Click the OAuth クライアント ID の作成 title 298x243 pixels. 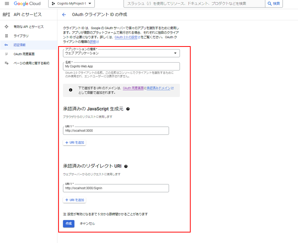coord(99,15)
